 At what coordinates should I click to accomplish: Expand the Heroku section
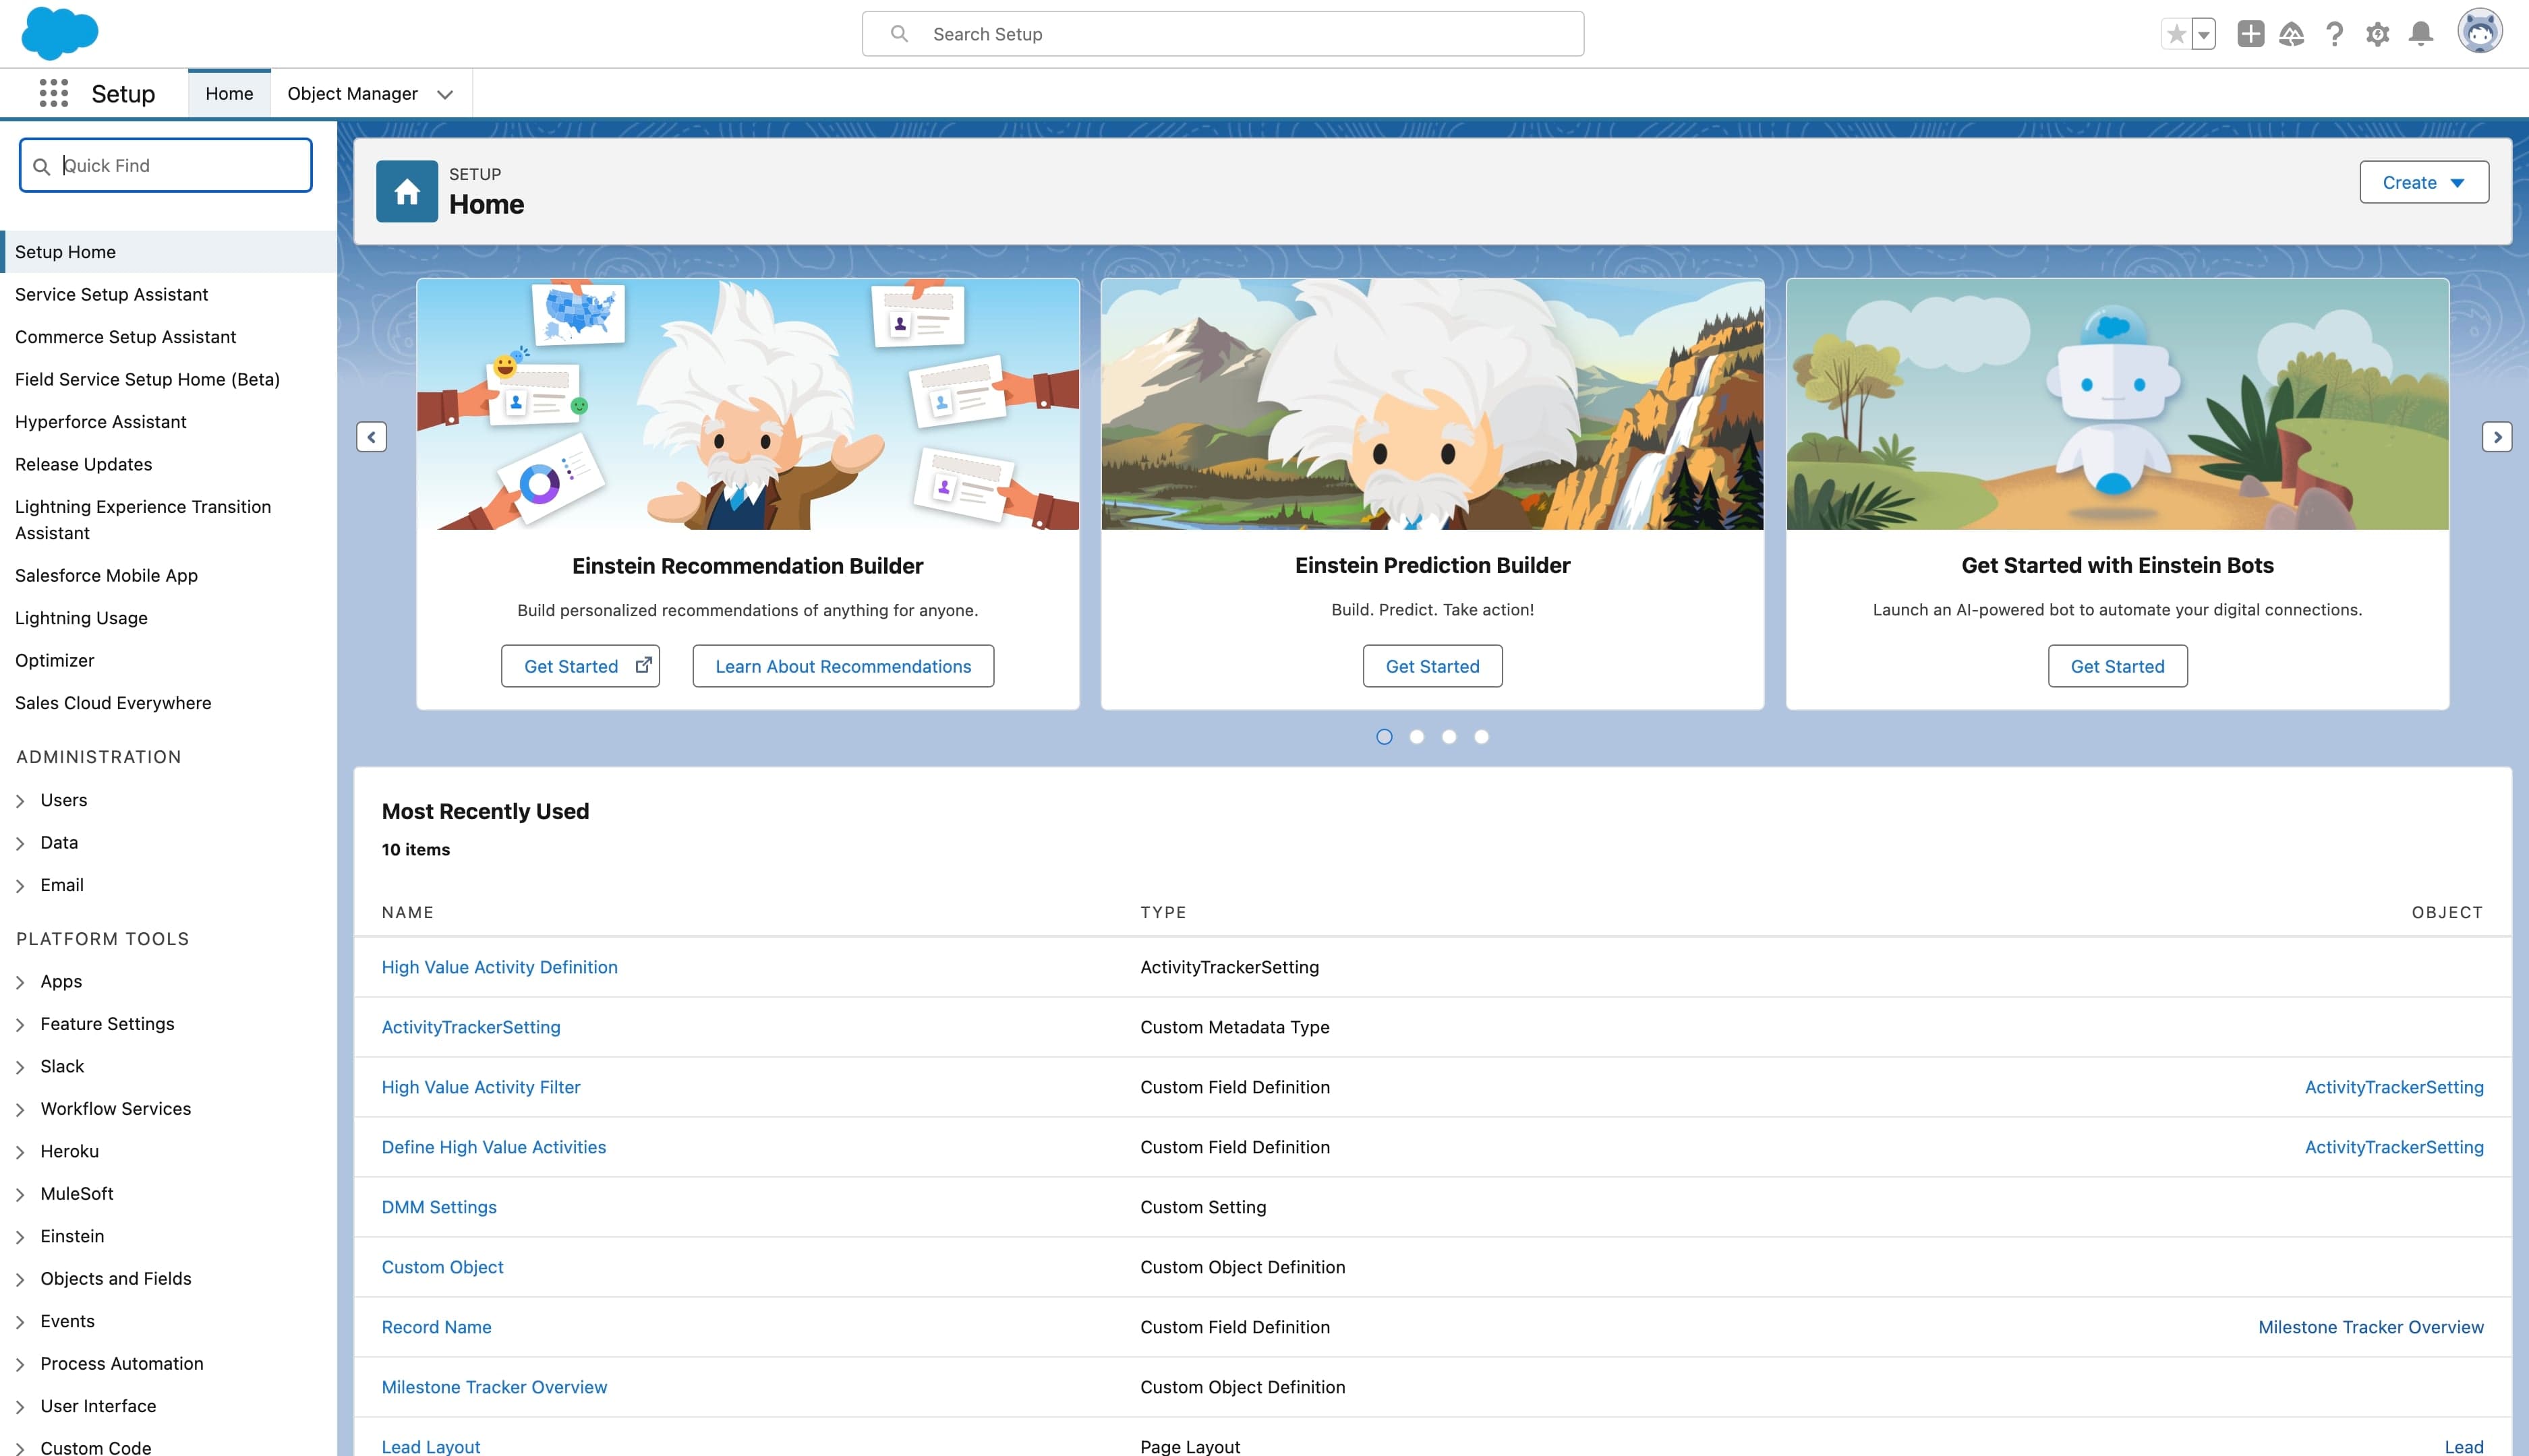pos(20,1153)
